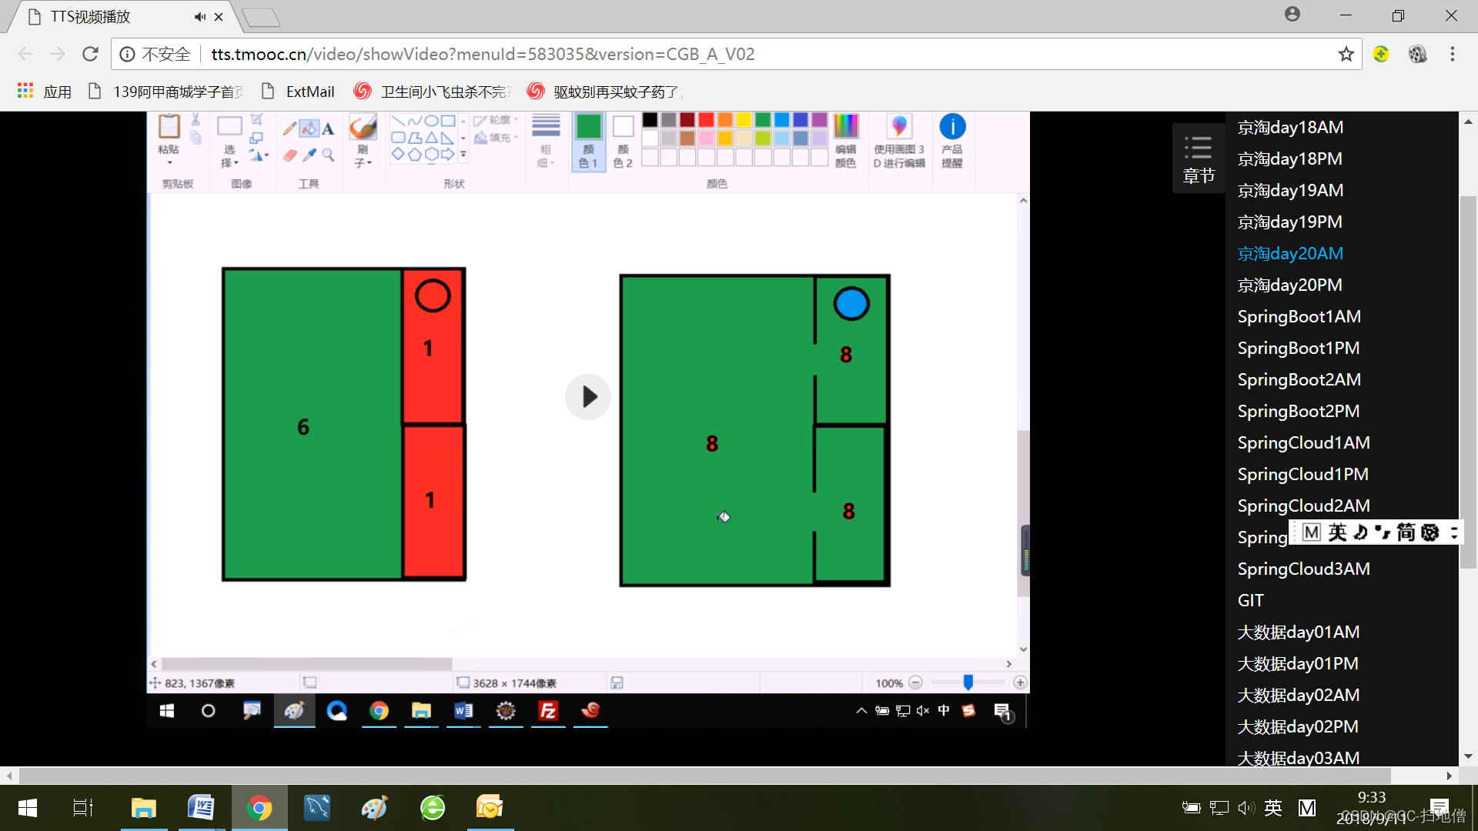Viewport: 1478px width, 831px height.
Task: Open the 应用 apps shortcut
Action: click(45, 92)
